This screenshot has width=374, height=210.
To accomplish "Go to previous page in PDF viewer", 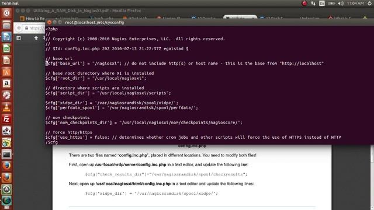I will coord(36,38).
